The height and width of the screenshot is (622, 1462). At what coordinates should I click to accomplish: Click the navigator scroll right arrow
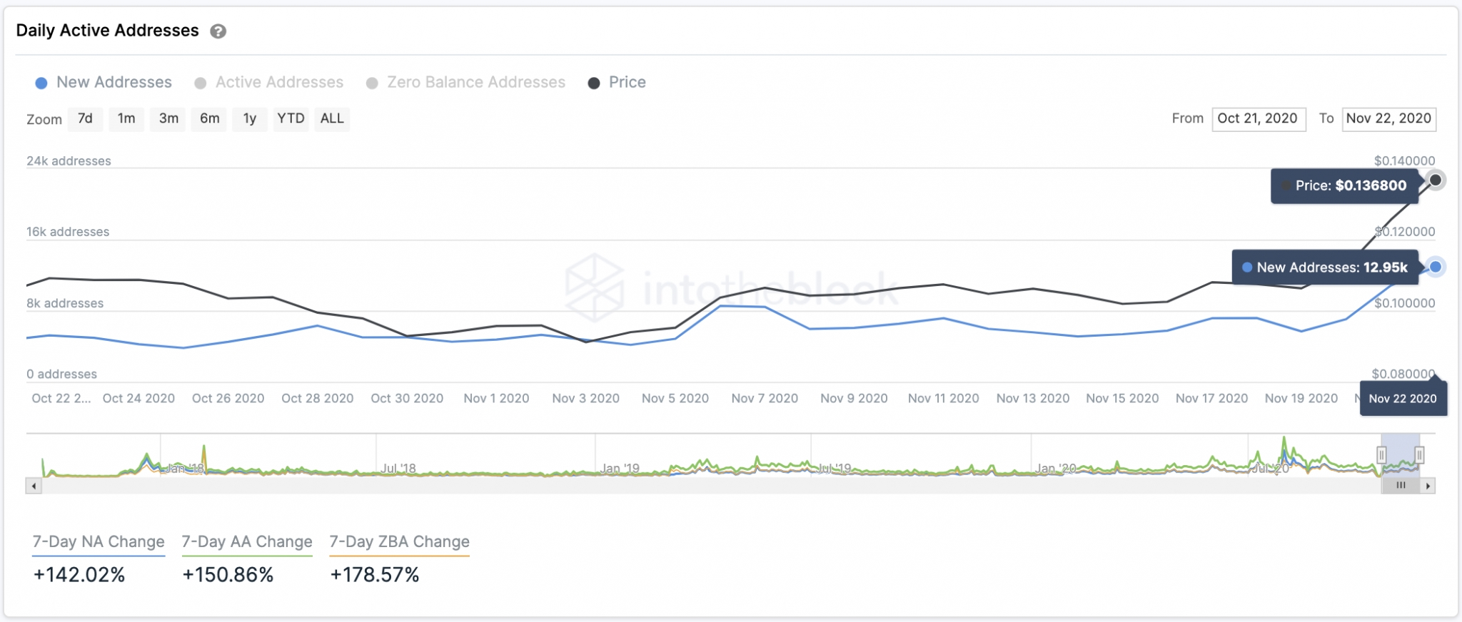1428,486
